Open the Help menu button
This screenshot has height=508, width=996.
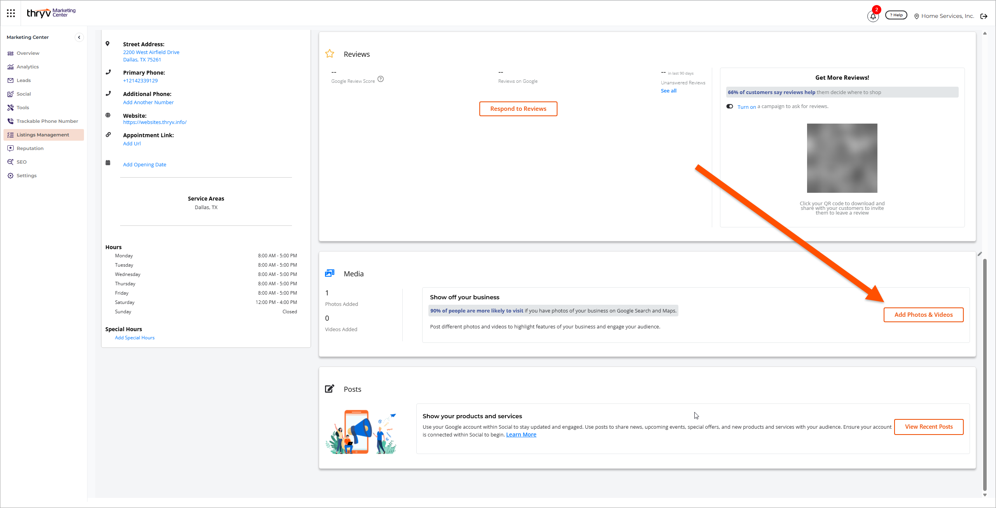point(896,15)
